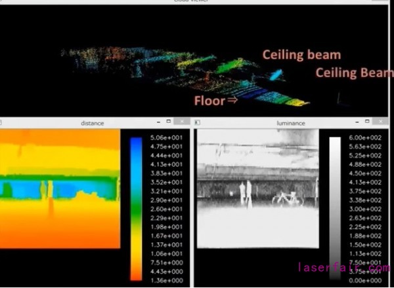Click the people standing in the luminance image
The height and width of the screenshot is (288, 394).
tap(246, 194)
